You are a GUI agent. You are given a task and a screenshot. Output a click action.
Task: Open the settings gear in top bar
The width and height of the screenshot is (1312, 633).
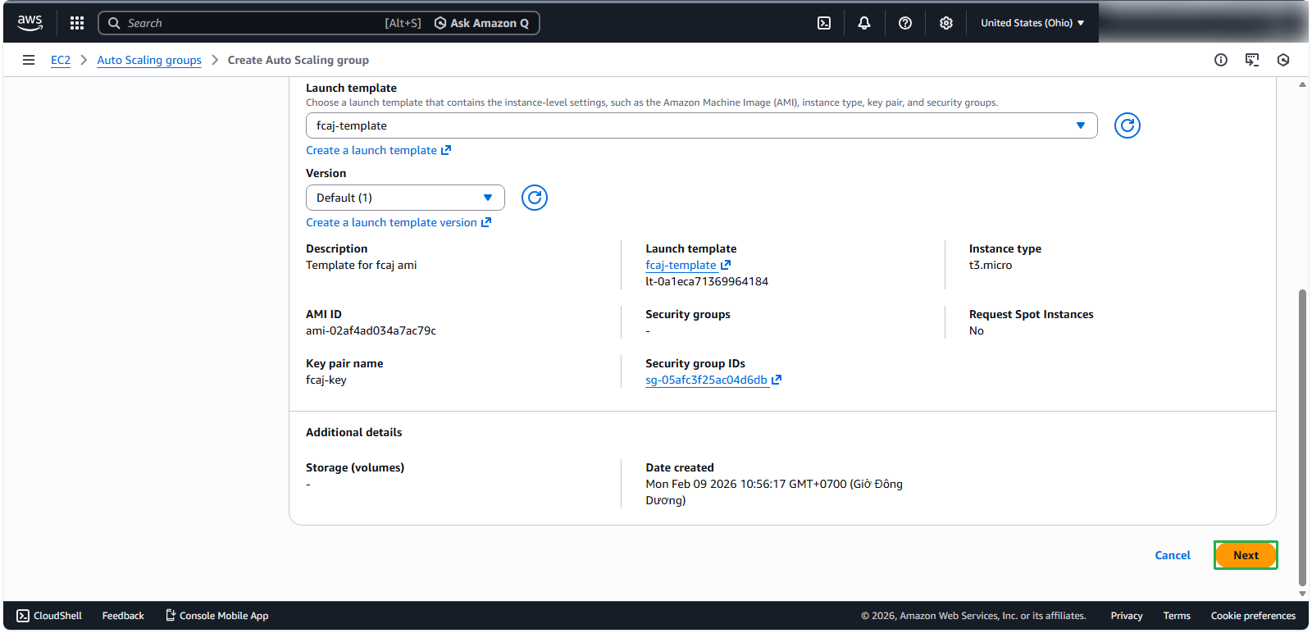tap(946, 23)
